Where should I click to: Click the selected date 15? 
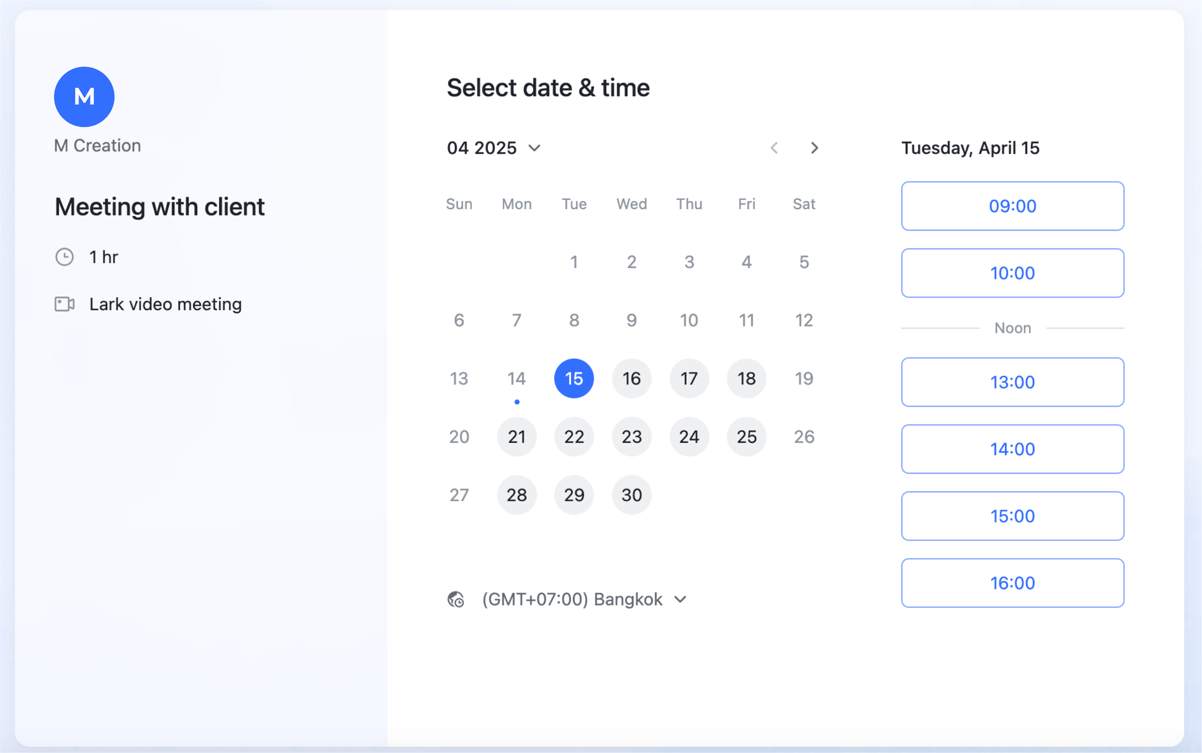click(574, 378)
